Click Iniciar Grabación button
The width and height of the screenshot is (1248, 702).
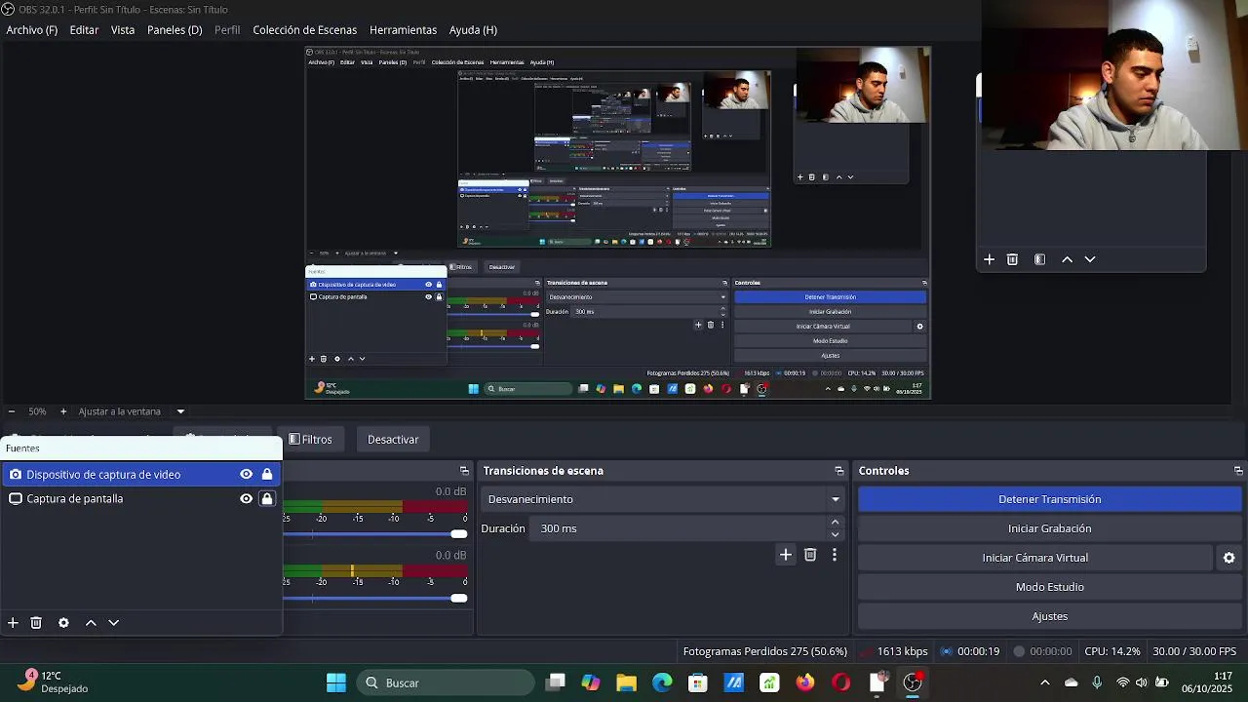pyautogui.click(x=1050, y=528)
